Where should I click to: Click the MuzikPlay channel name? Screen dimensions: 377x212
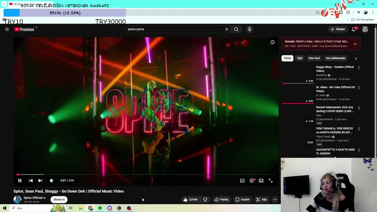click(322, 75)
